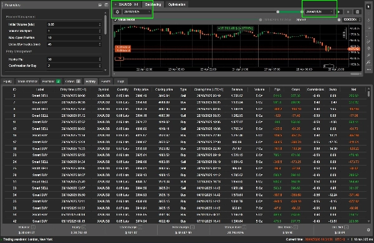Open the load-parameters icon in Parameters header
Screen dimensions: 374x243
click(100, 5)
